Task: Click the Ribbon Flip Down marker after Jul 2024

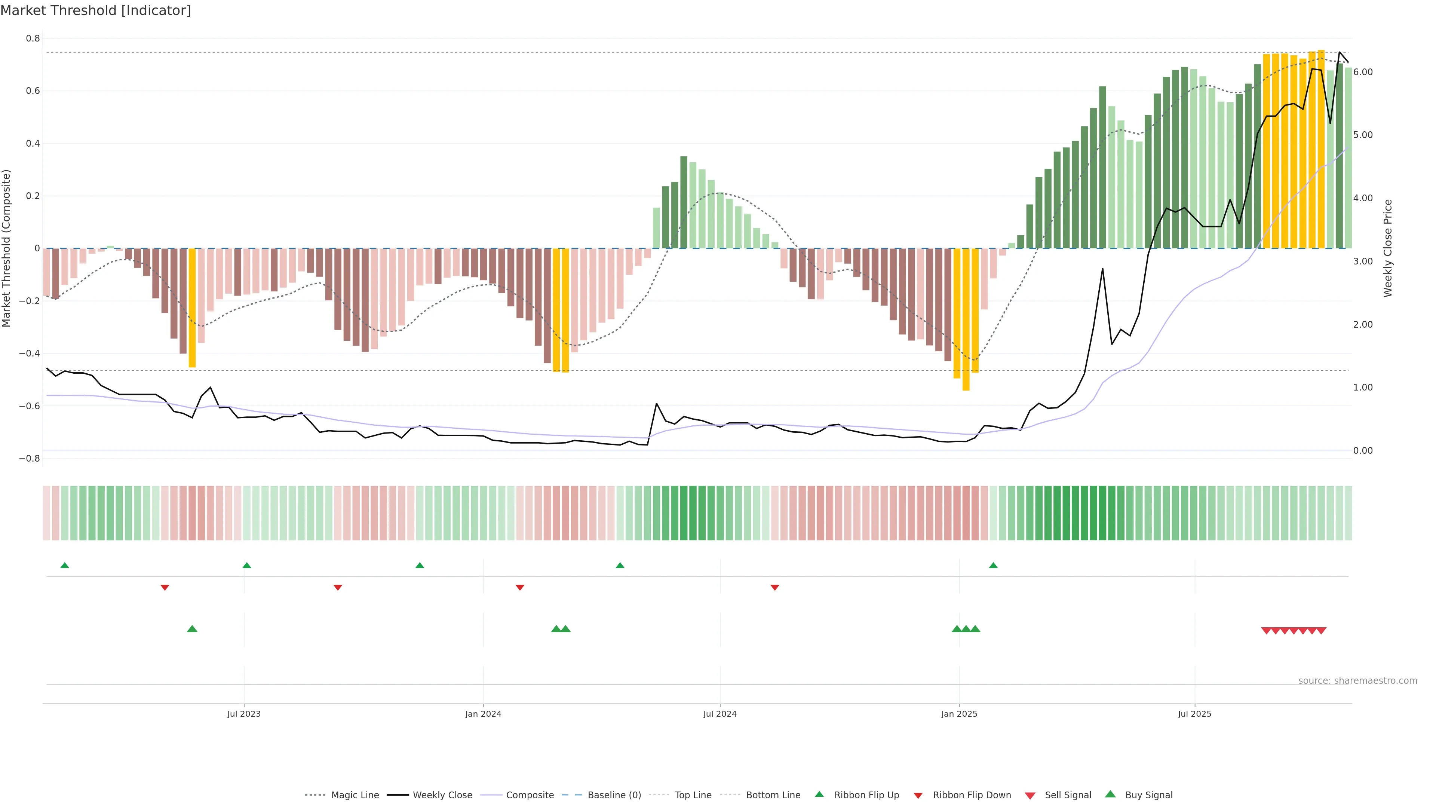Action: point(775,587)
